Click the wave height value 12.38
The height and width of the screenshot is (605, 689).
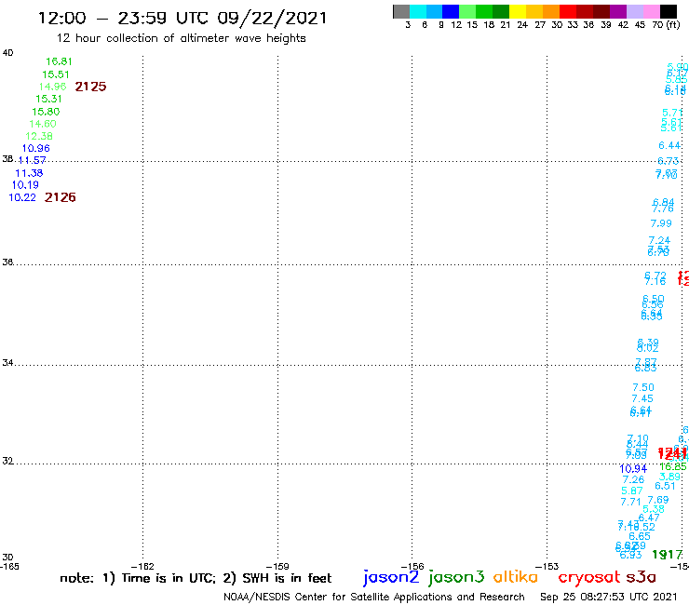point(39,136)
